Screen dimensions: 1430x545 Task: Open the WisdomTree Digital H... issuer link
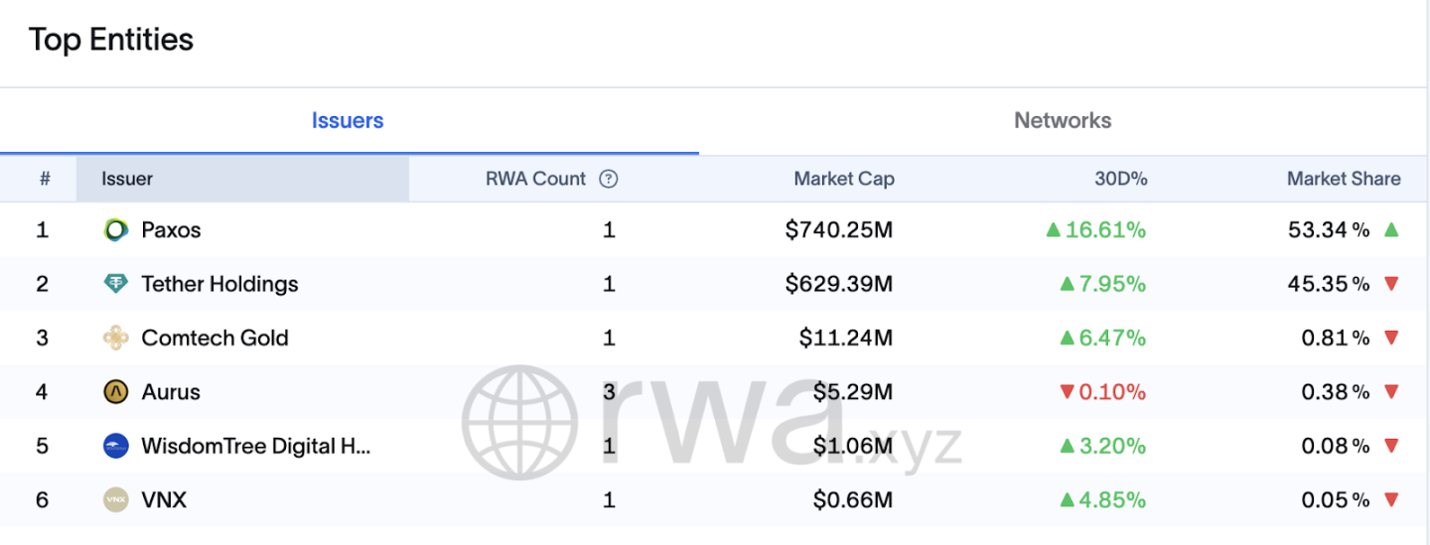[x=256, y=446]
